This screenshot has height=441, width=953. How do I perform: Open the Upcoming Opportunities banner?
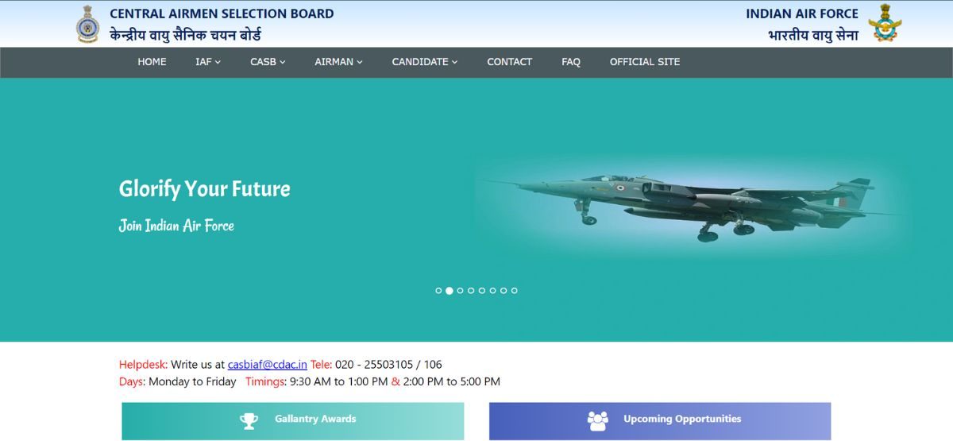[660, 421]
